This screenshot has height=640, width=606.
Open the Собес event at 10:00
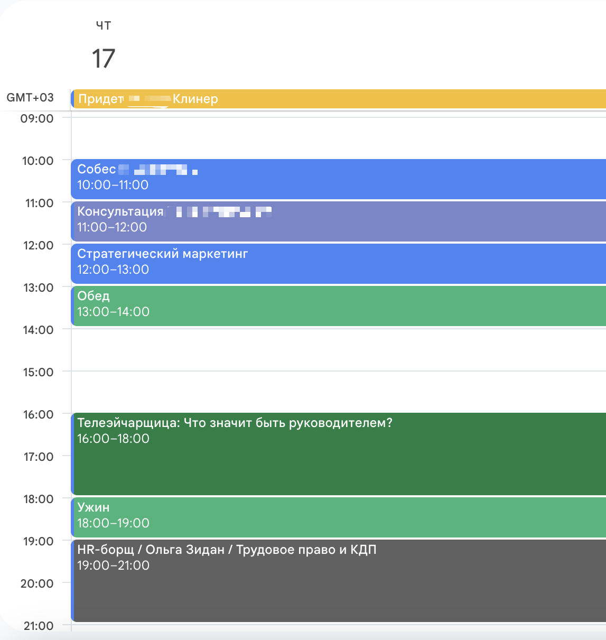(338, 179)
